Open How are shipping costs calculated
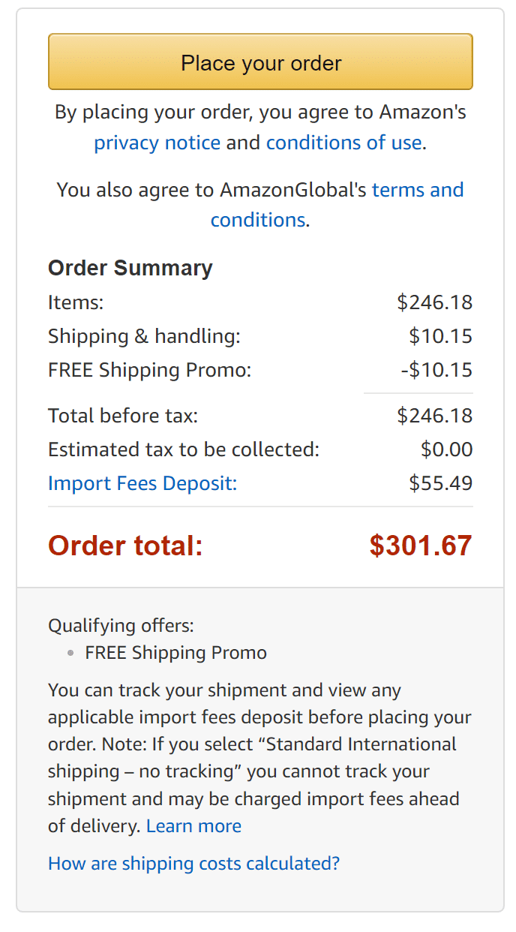Screen dimensions: 516x932 (x=193, y=863)
